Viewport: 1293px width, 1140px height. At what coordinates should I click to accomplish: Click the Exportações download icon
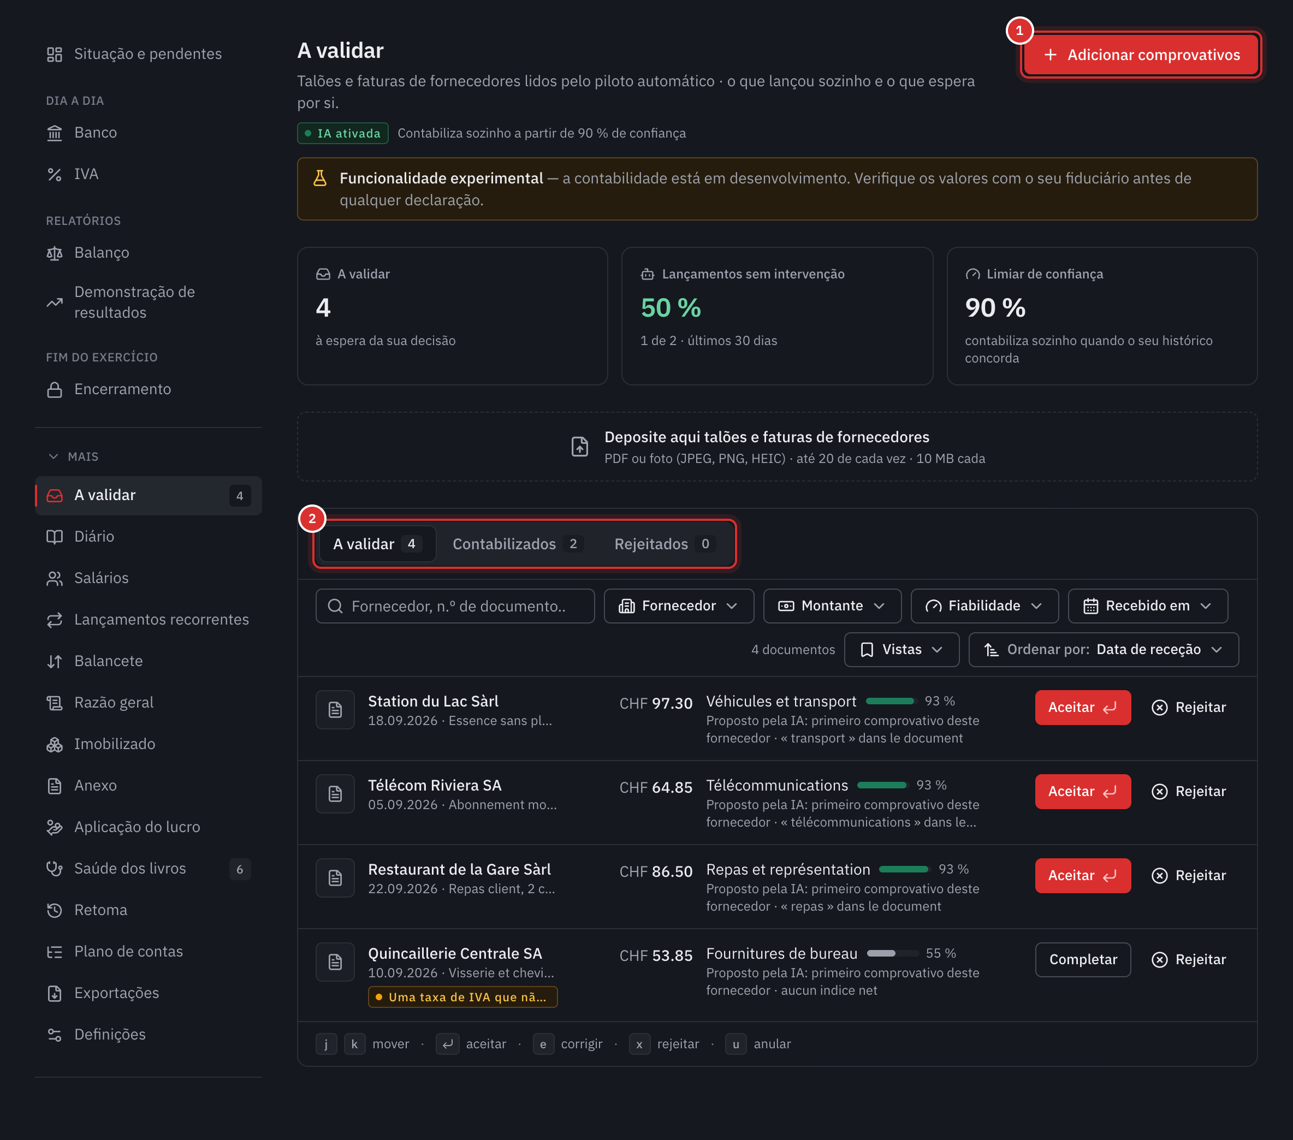click(55, 993)
